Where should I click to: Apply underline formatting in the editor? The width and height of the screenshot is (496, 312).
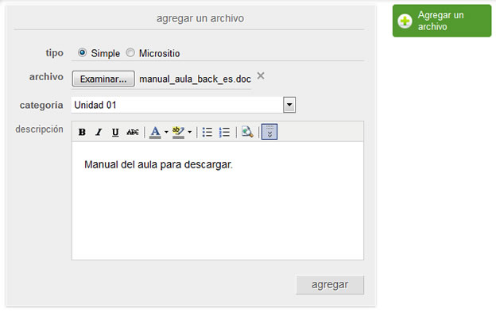[x=115, y=132]
